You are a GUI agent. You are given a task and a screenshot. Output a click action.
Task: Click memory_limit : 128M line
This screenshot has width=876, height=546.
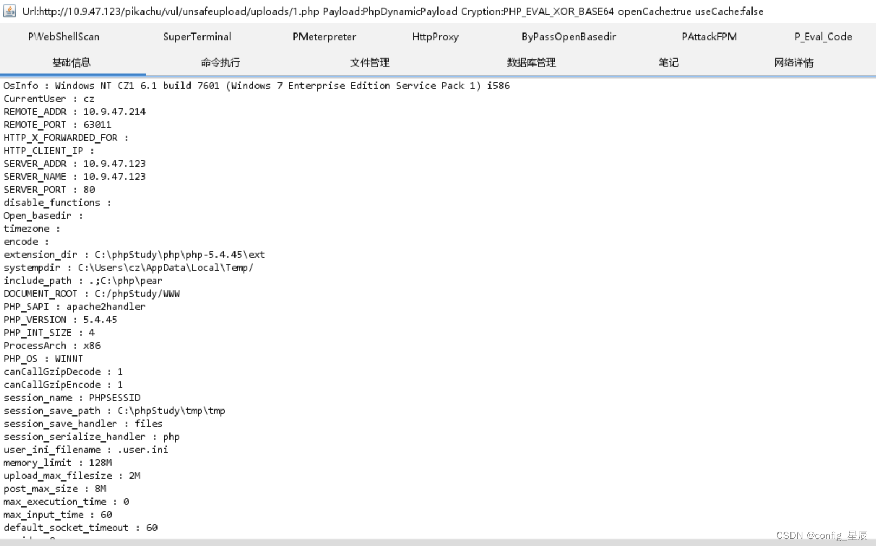point(57,463)
